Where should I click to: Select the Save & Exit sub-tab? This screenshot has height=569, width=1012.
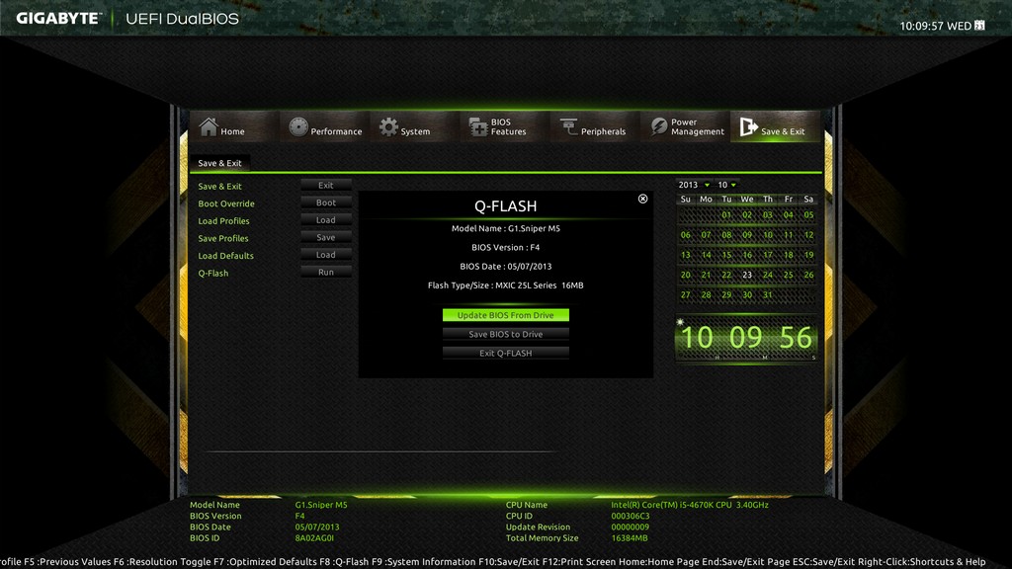coord(219,163)
